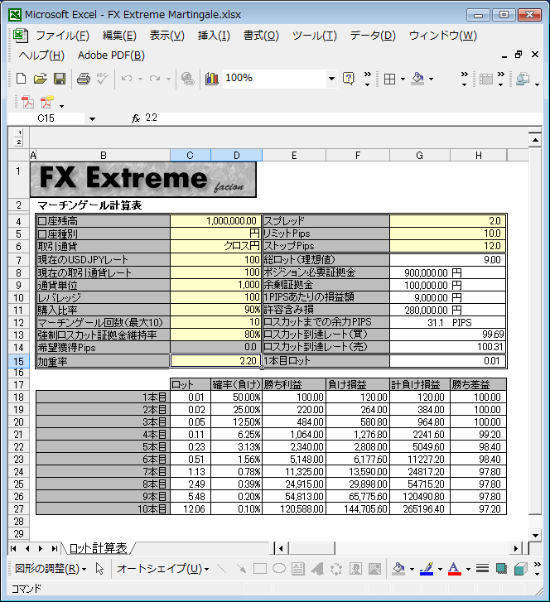The width and height of the screenshot is (550, 602).
Task: Click the Shadow Style icon
Action: click(x=501, y=569)
